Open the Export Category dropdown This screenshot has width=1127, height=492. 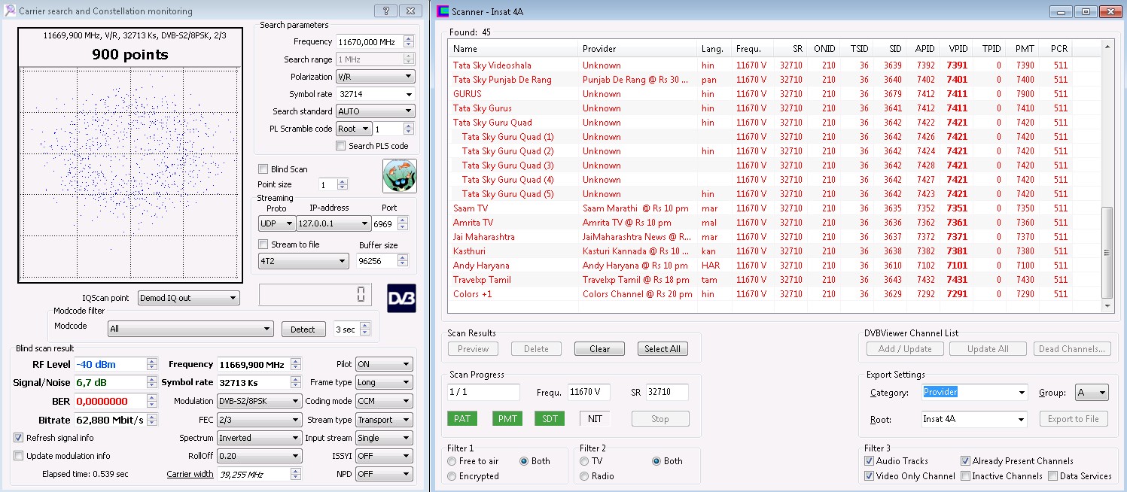pyautogui.click(x=974, y=392)
